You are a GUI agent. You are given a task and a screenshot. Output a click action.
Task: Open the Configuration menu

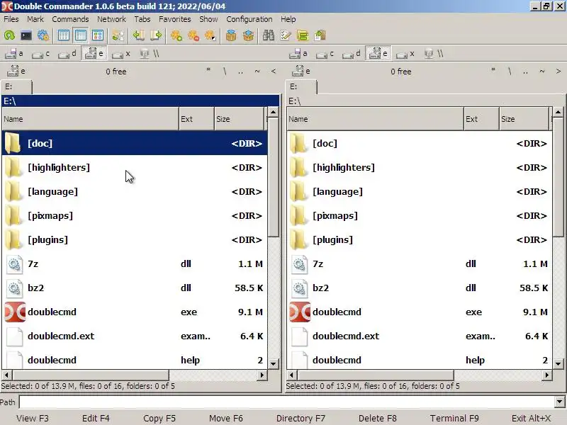click(x=249, y=19)
